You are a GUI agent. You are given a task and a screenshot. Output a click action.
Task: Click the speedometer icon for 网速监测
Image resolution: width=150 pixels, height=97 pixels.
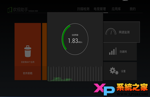click(111, 31)
